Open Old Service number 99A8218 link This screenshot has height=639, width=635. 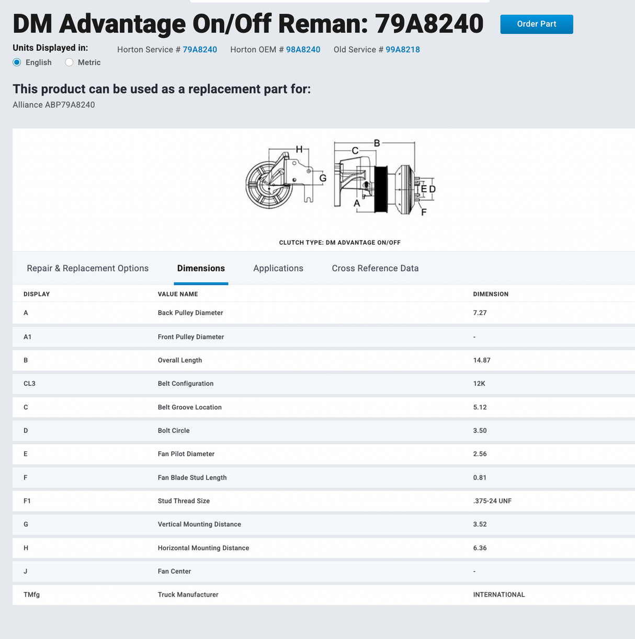pyautogui.click(x=403, y=50)
